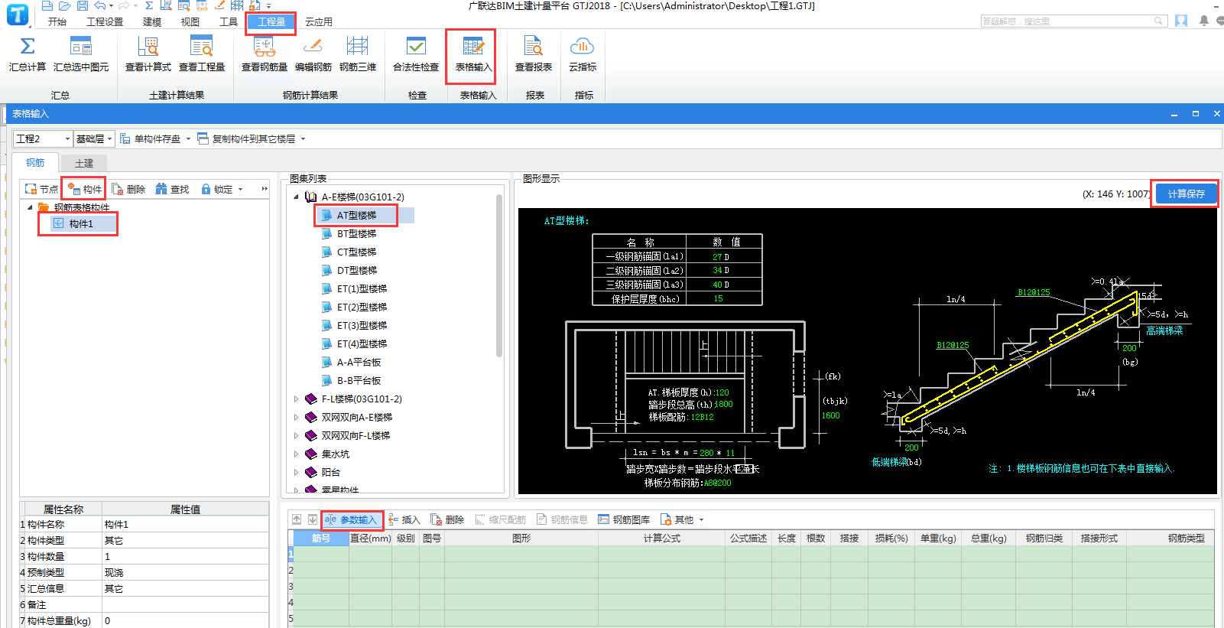Switch to 土建 tab

pyautogui.click(x=84, y=163)
